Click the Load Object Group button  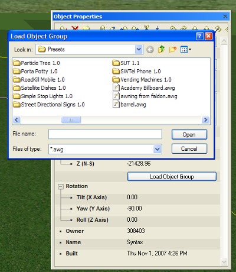point(172,176)
